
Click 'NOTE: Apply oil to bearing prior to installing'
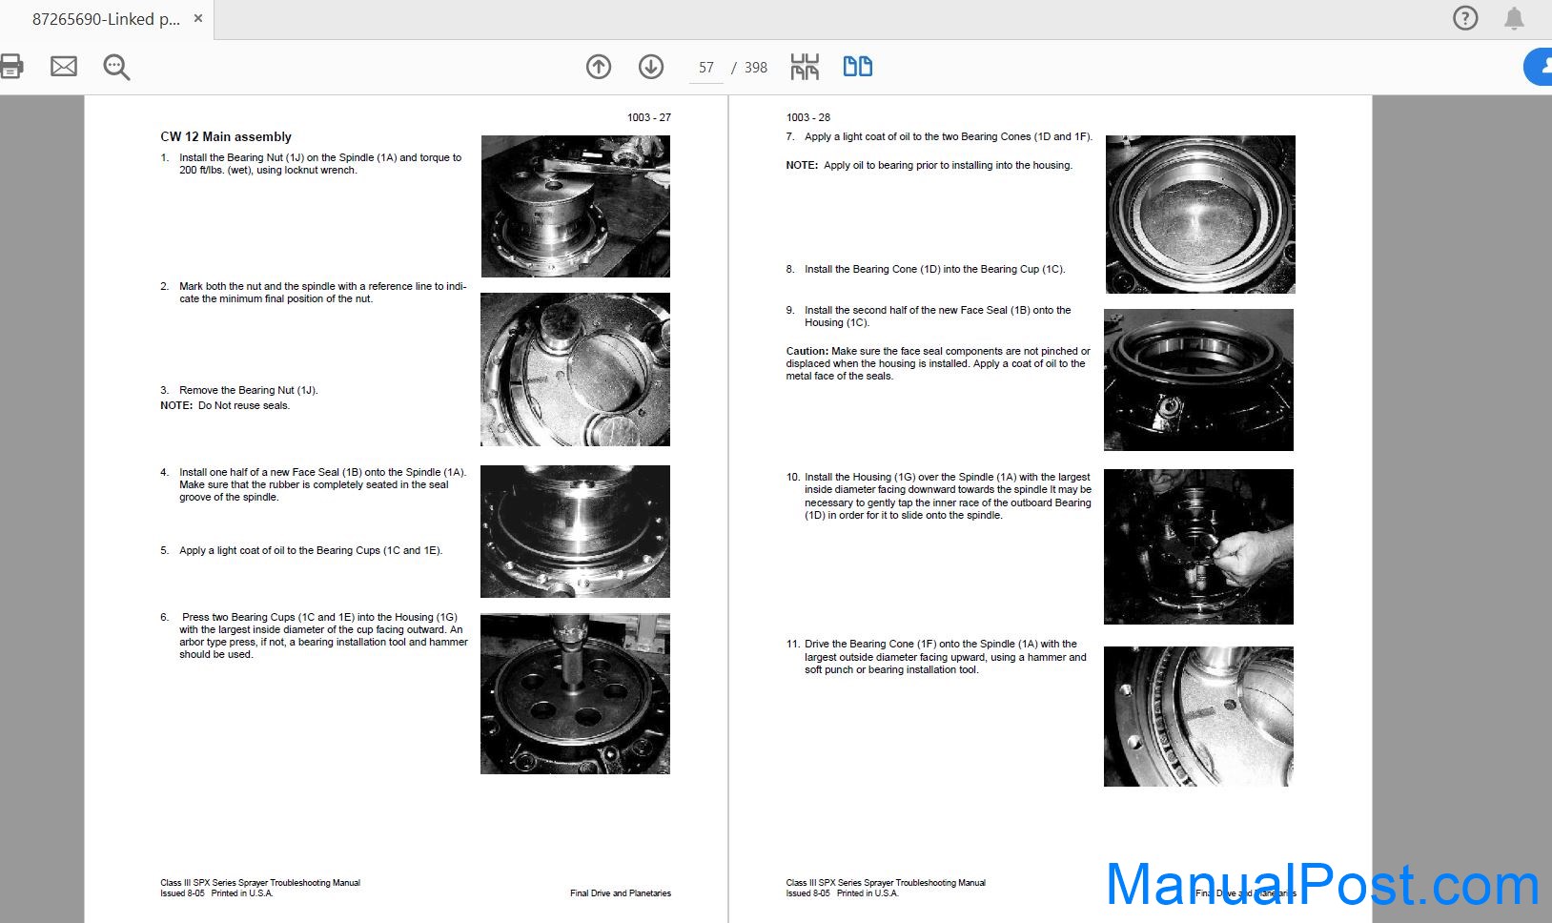point(929,165)
